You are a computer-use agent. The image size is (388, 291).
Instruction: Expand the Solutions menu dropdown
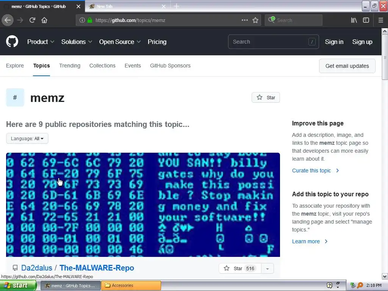point(77,42)
